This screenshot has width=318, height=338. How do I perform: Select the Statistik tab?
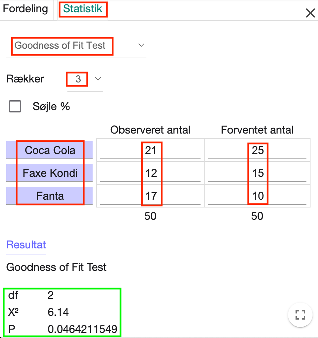coord(83,9)
